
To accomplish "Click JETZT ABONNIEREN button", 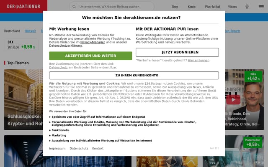I will coord(177,52).
